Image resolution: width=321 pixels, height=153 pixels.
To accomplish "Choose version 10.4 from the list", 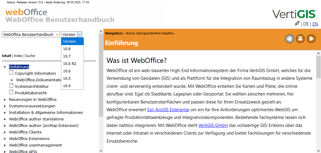I will [73, 86].
